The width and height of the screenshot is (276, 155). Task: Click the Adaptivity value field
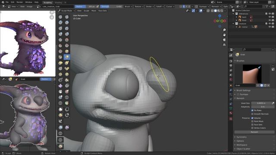pyautogui.click(x=263, y=107)
